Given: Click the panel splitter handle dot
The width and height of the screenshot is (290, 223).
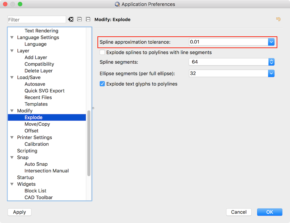Looking at the screenshot, I should (x=93, y=108).
